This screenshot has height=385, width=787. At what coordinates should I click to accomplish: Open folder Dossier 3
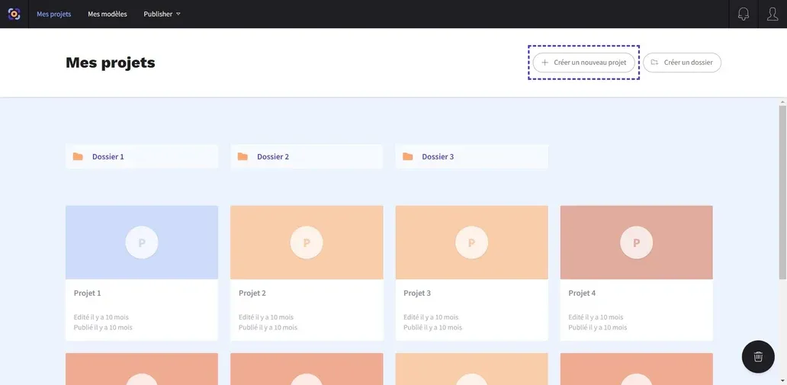point(471,156)
